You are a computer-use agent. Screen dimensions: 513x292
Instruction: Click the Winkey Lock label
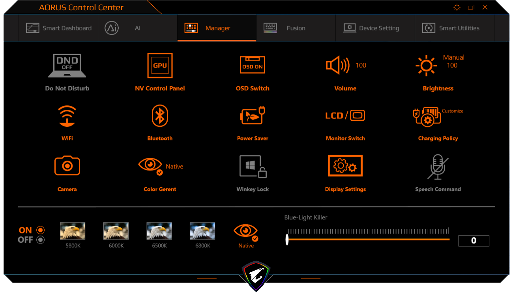click(253, 189)
